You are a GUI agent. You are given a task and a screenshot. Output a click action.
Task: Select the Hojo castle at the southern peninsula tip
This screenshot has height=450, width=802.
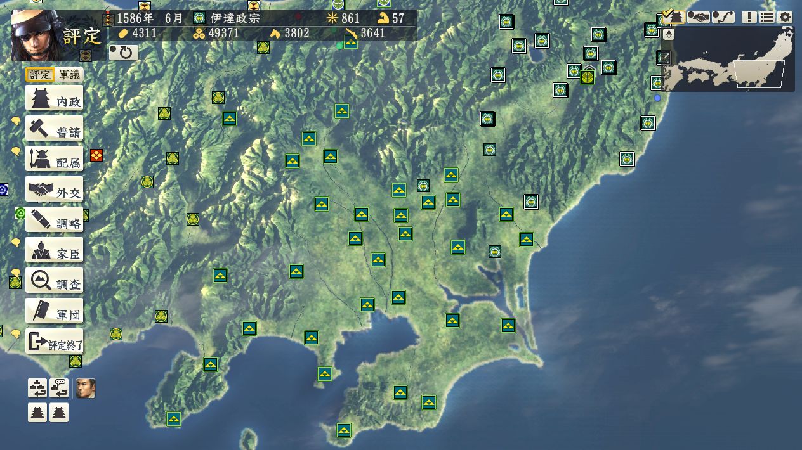[344, 430]
